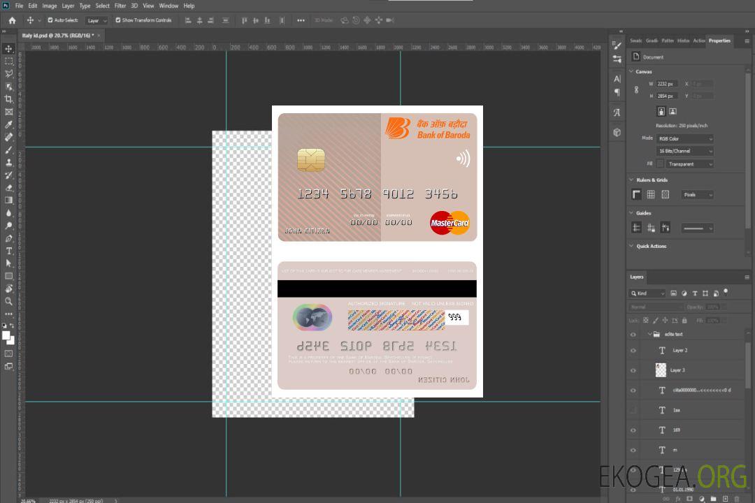
Task: Open the Auto-Select Layer dropdown
Action: pos(96,20)
